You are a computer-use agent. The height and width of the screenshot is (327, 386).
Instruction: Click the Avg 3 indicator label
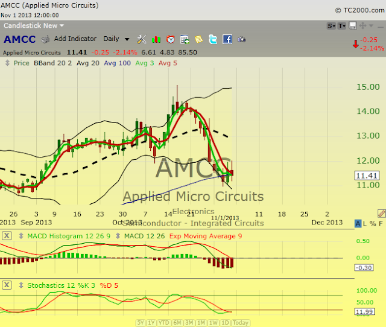pyautogui.click(x=145, y=63)
